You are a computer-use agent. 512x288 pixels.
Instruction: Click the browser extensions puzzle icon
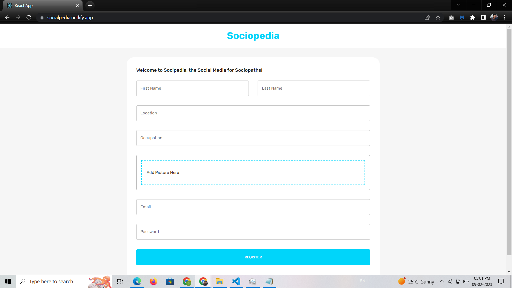pyautogui.click(x=473, y=18)
